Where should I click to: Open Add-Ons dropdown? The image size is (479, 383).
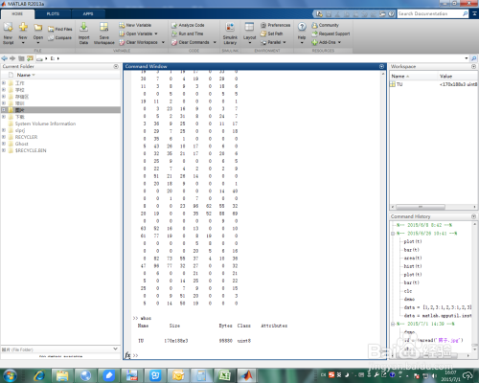click(x=339, y=42)
